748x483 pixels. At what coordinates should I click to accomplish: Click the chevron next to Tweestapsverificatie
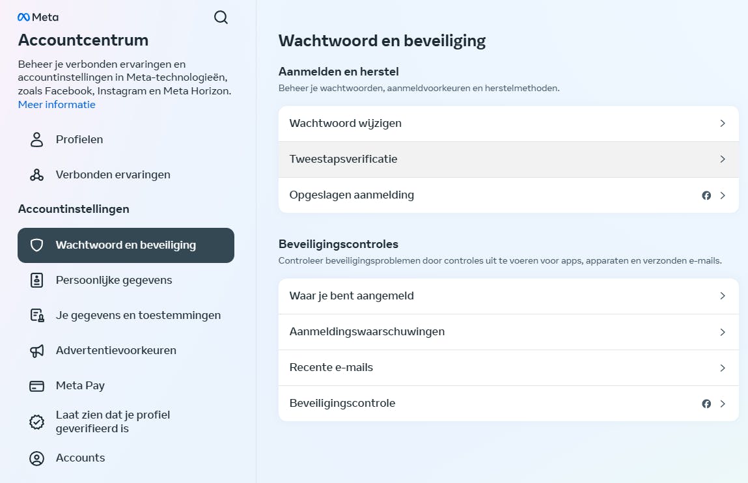click(723, 159)
